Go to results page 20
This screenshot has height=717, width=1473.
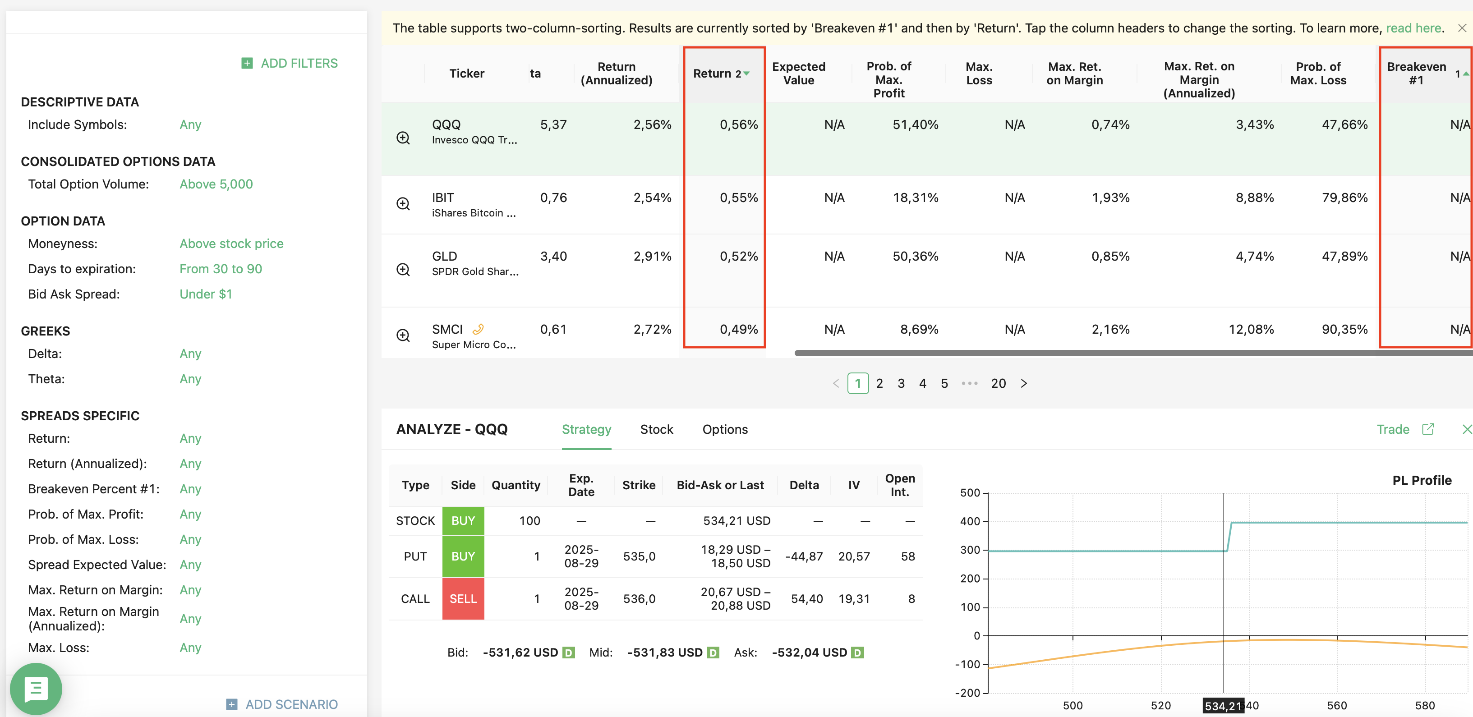999,383
